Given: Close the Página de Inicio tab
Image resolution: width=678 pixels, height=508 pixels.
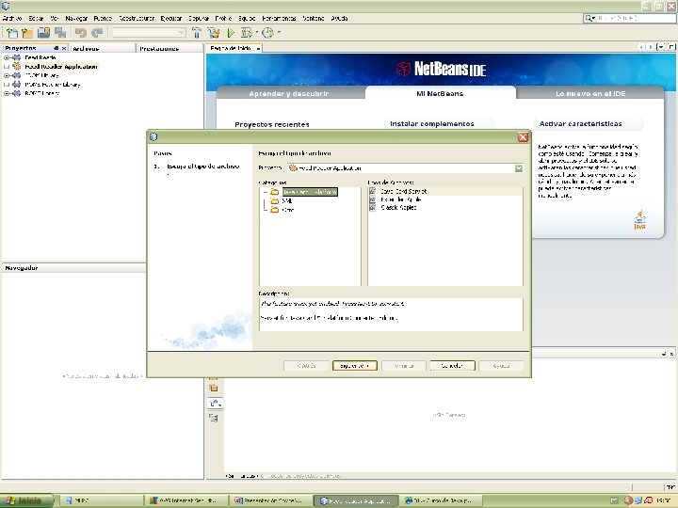Looking at the screenshot, I should pyautogui.click(x=258, y=48).
